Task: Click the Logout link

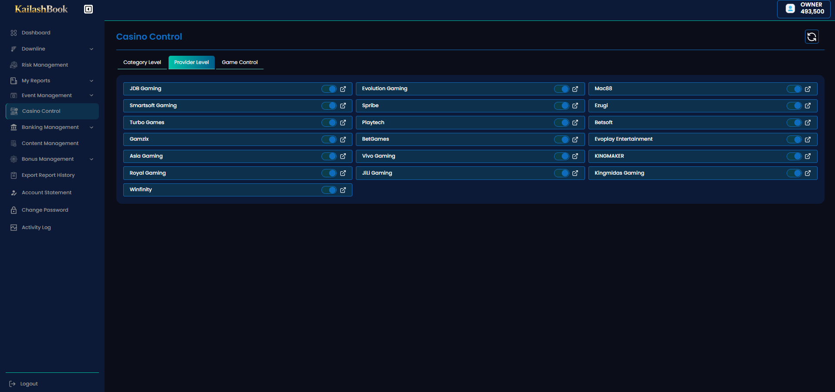Action: [29, 384]
